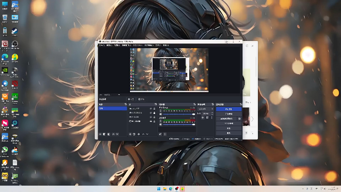Move the scene down in Scenes dock
341x192 pixels.
click(x=117, y=134)
